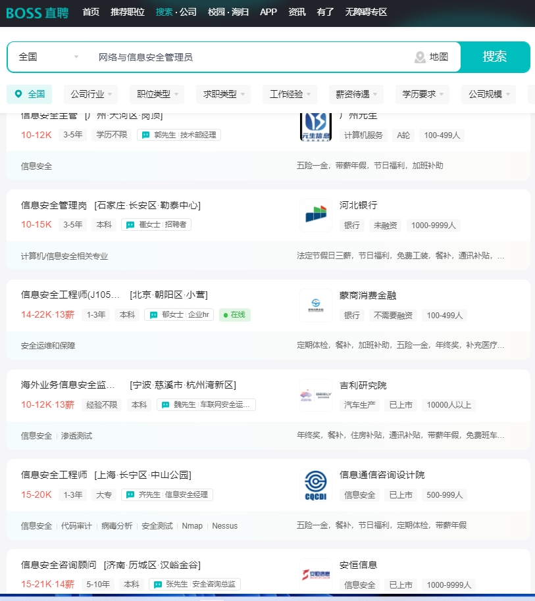Viewport: 535px width, 601px height.
Task: Expand the 全国 city selector in search bar
Action: click(48, 57)
